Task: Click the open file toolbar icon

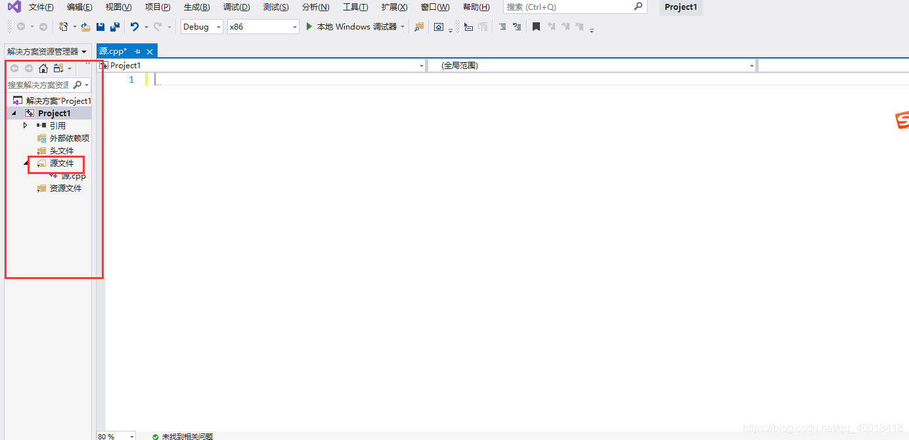Action: tap(85, 27)
